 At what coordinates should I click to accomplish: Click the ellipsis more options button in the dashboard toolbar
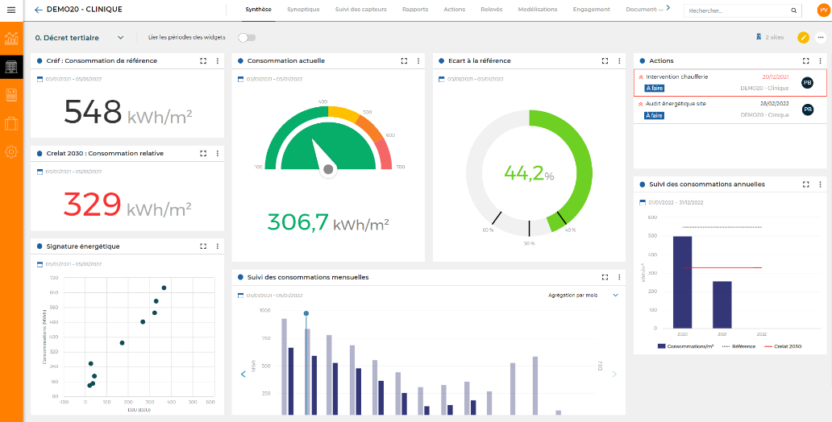pyautogui.click(x=821, y=38)
